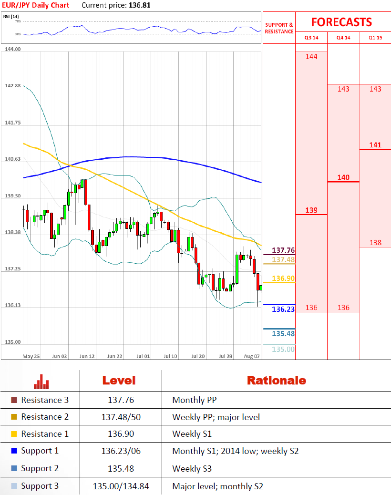Select the Q4 14 forecast column header
The image size is (391, 495).
pos(343,38)
